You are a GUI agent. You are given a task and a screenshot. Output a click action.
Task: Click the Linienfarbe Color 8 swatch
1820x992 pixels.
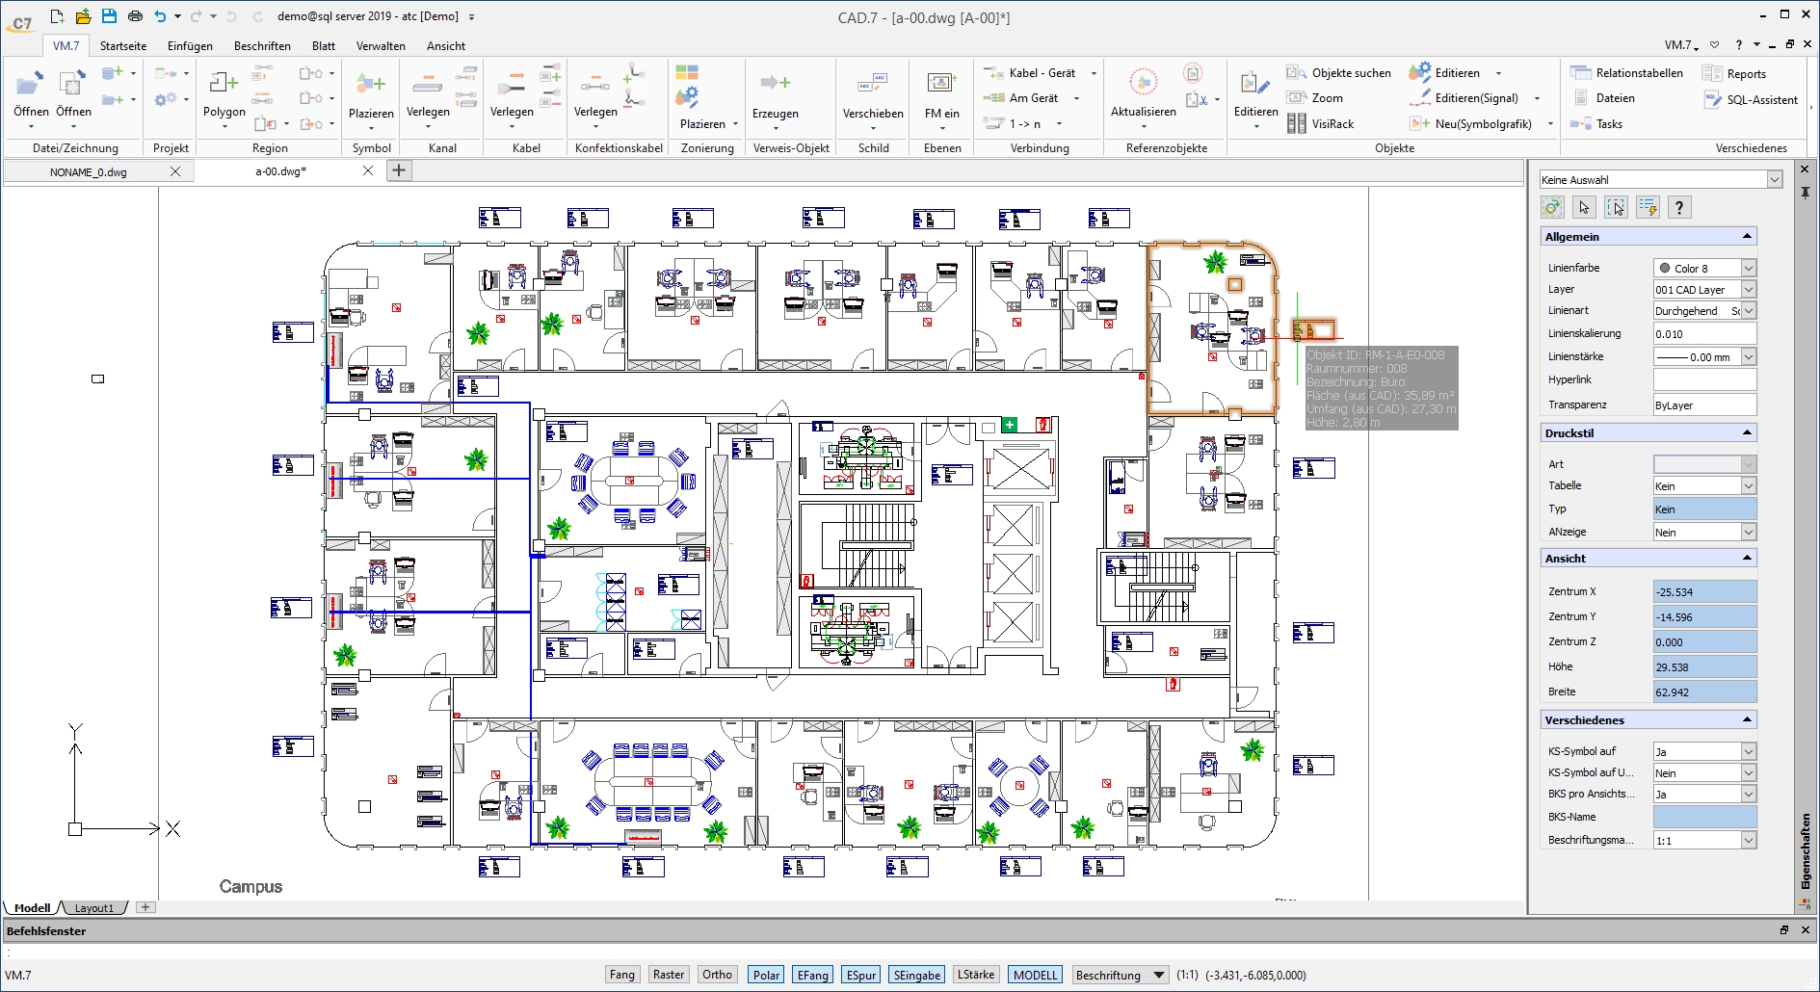pyautogui.click(x=1665, y=269)
